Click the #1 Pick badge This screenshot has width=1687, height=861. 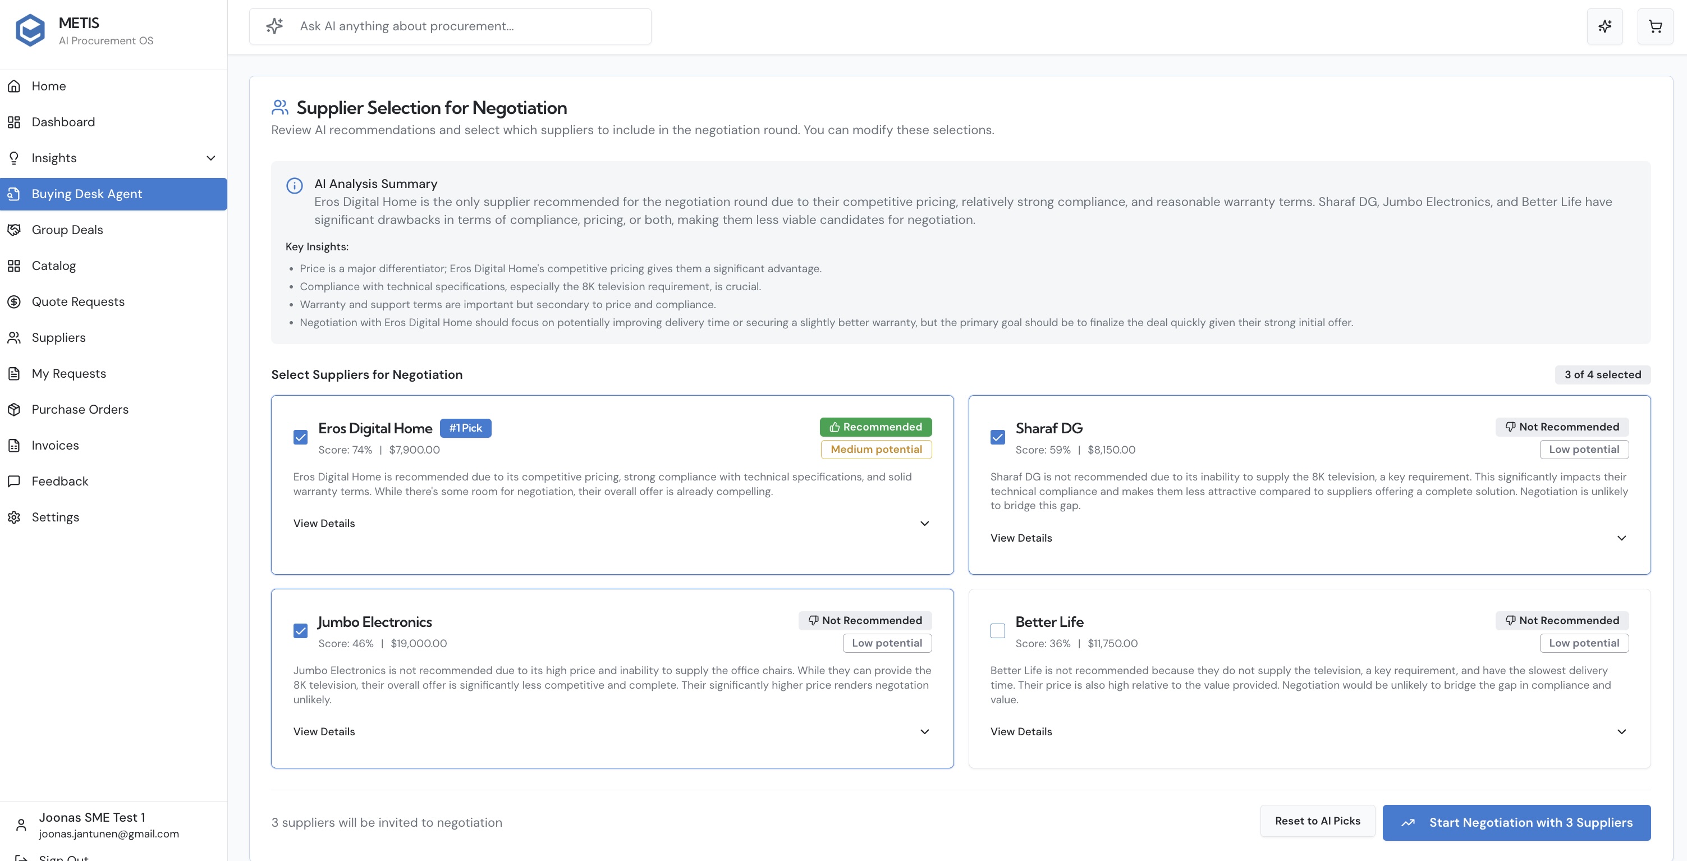465,428
